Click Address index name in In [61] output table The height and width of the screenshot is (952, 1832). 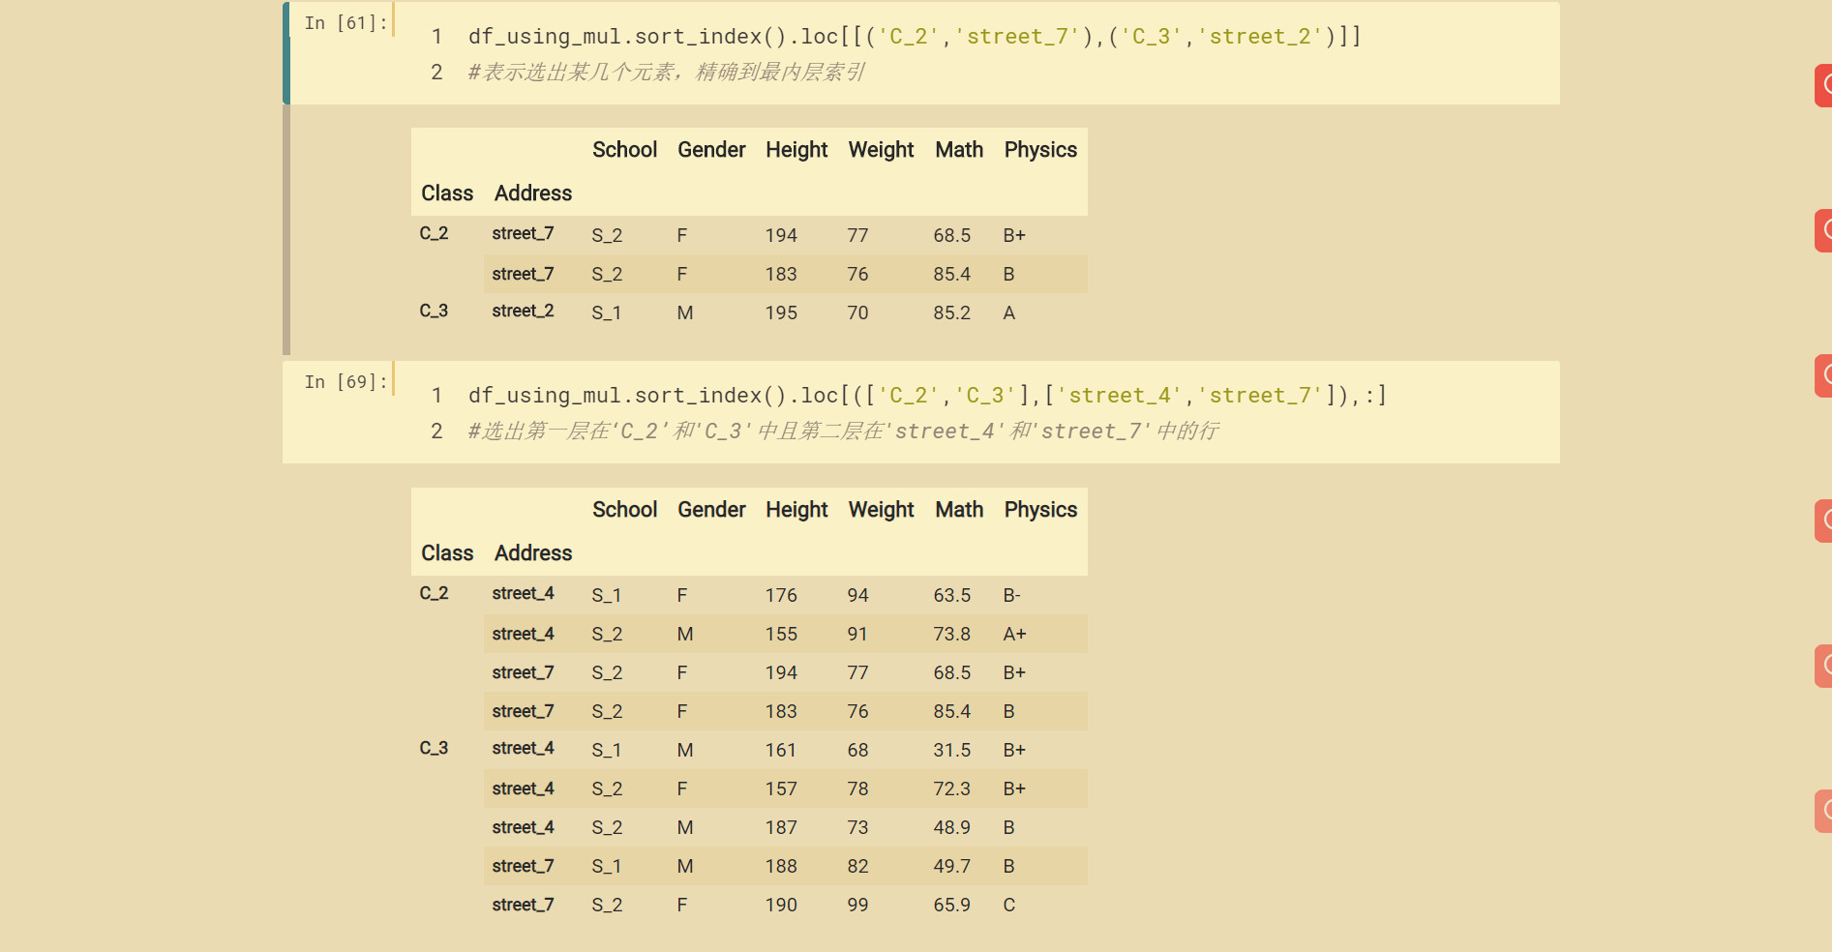(533, 193)
